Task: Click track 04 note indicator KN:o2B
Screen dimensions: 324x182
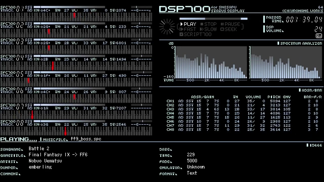Action: pyautogui.click(x=41, y=59)
